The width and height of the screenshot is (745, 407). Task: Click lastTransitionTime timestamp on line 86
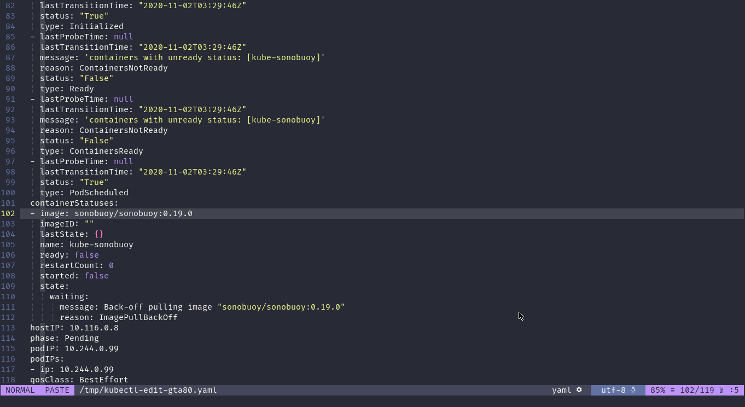193,47
